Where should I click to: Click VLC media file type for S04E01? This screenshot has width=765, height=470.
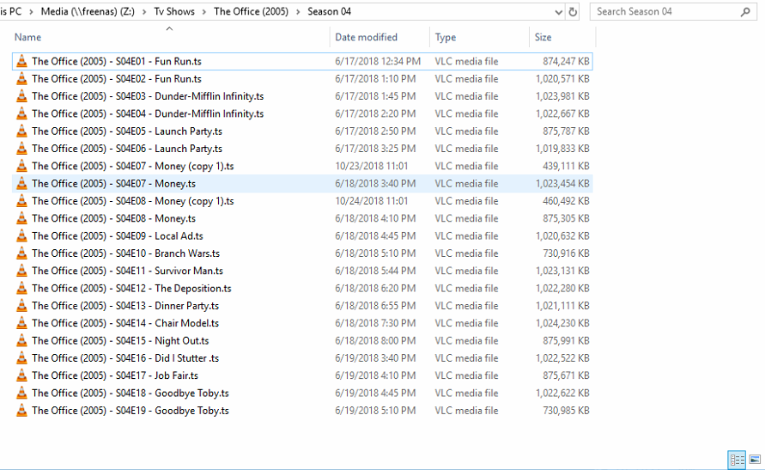tap(466, 61)
